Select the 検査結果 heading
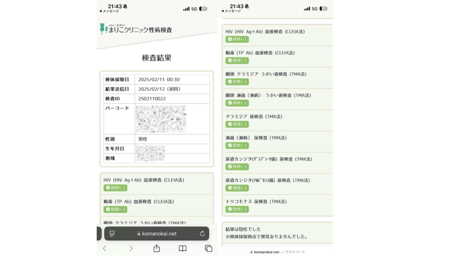 click(x=157, y=58)
